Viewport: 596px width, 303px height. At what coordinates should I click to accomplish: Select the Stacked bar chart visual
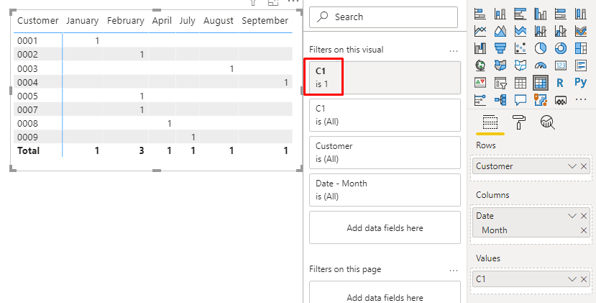(x=480, y=14)
